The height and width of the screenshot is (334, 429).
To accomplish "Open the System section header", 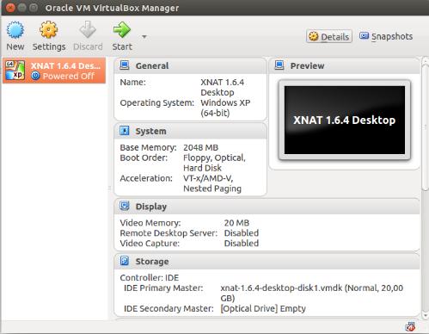I will [x=190, y=131].
